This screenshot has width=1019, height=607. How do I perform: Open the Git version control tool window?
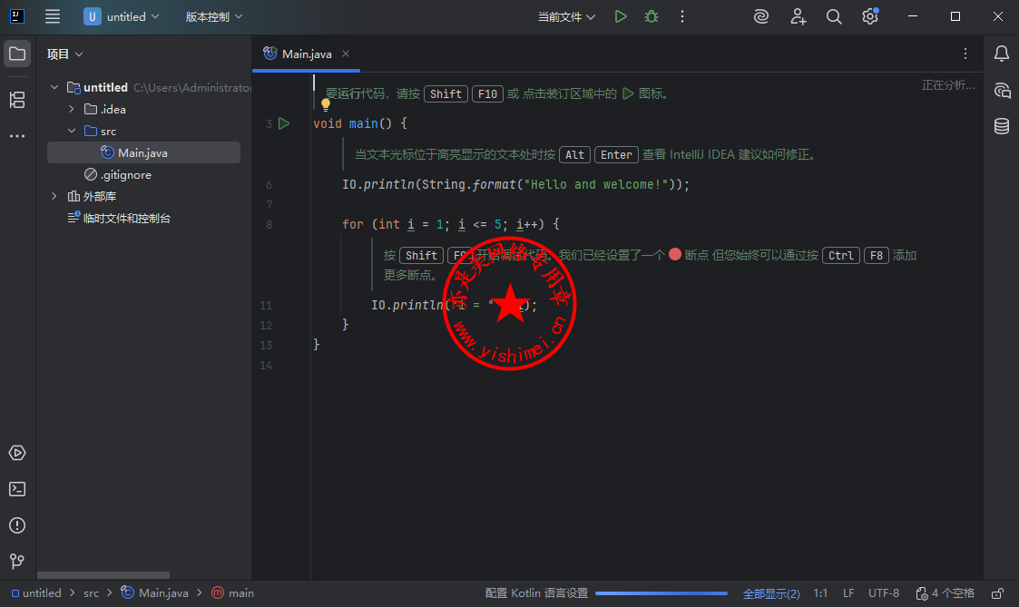tap(17, 562)
